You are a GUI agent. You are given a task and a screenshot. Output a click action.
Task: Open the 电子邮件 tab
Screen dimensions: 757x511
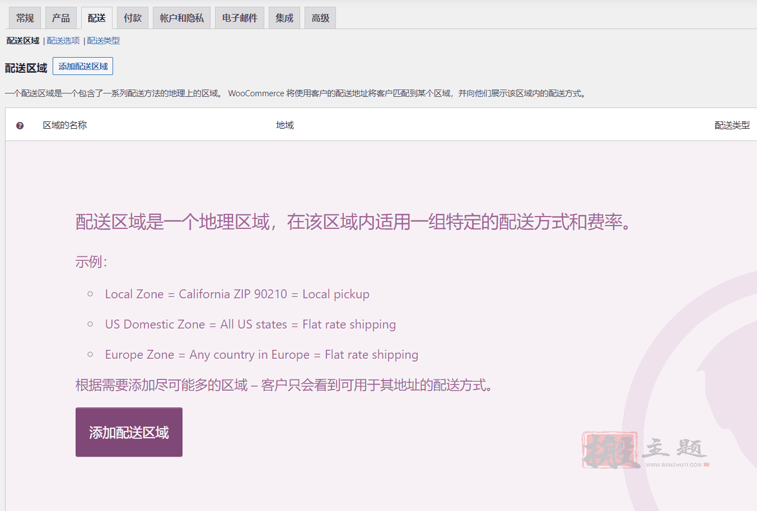240,18
